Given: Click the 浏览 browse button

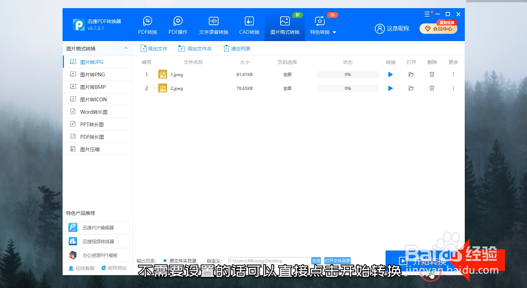Looking at the screenshot, I should (316, 261).
